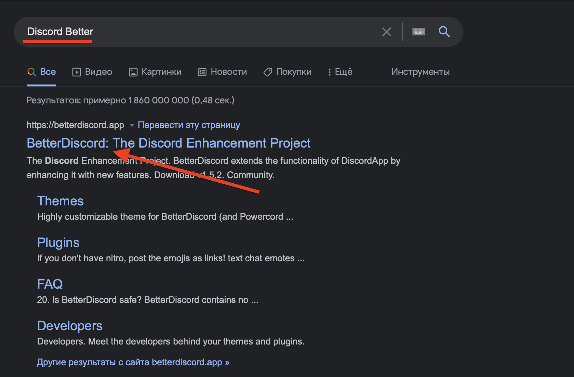Open the FAQ sitelink
Viewport: 574px width, 377px height.
pos(50,284)
